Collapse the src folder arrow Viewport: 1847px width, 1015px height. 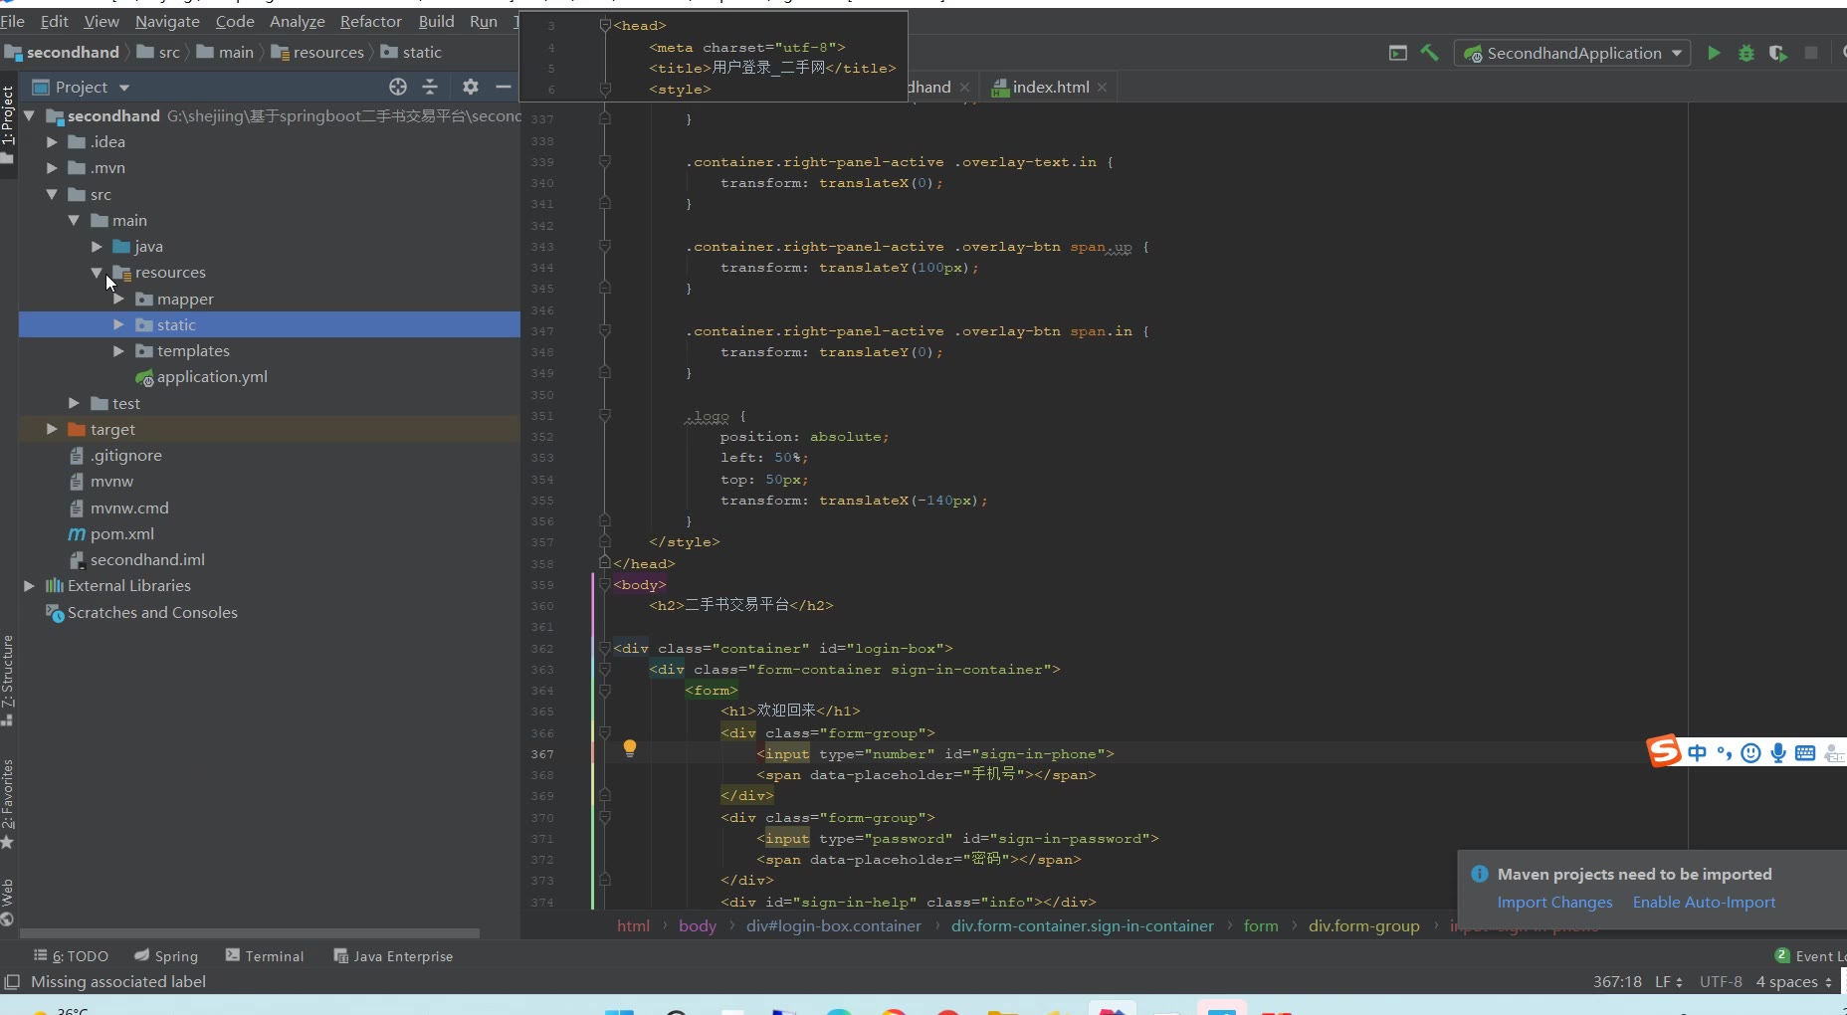click(x=52, y=195)
